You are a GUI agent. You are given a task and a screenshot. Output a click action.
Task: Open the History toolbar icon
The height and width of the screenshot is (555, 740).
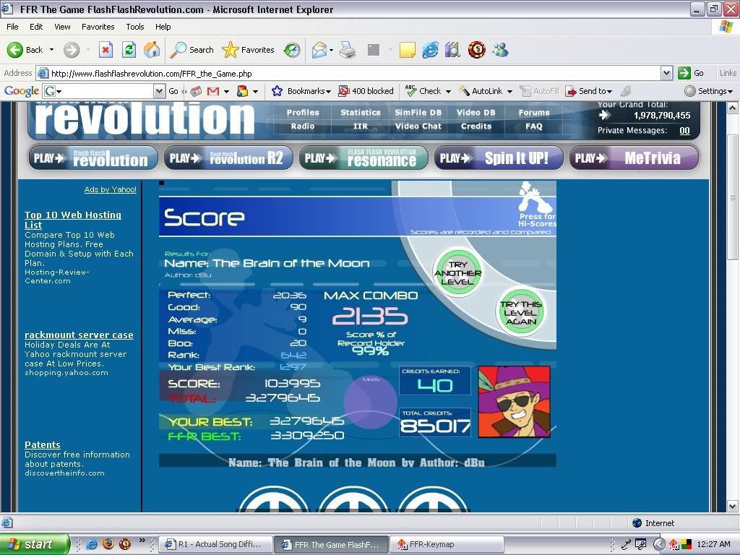pos(292,50)
